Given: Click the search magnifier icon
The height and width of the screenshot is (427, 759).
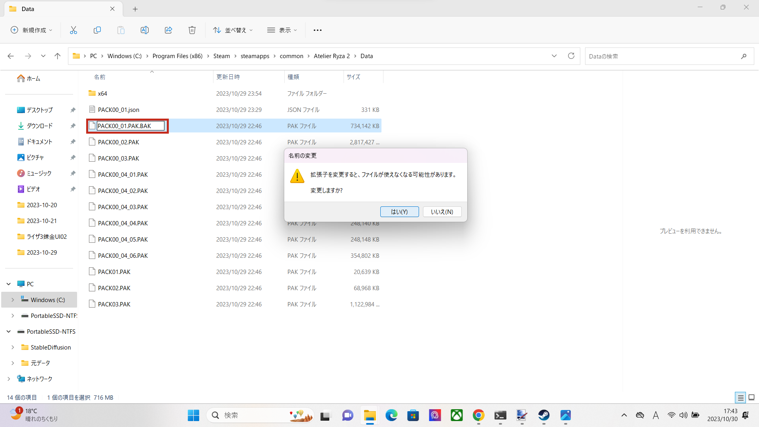Looking at the screenshot, I should (x=744, y=56).
